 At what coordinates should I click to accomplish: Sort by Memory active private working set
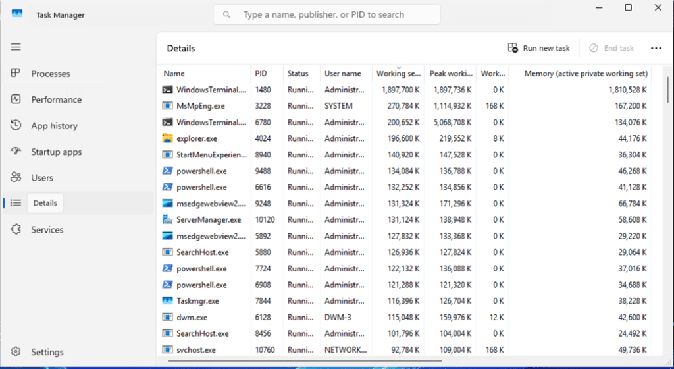(x=581, y=74)
